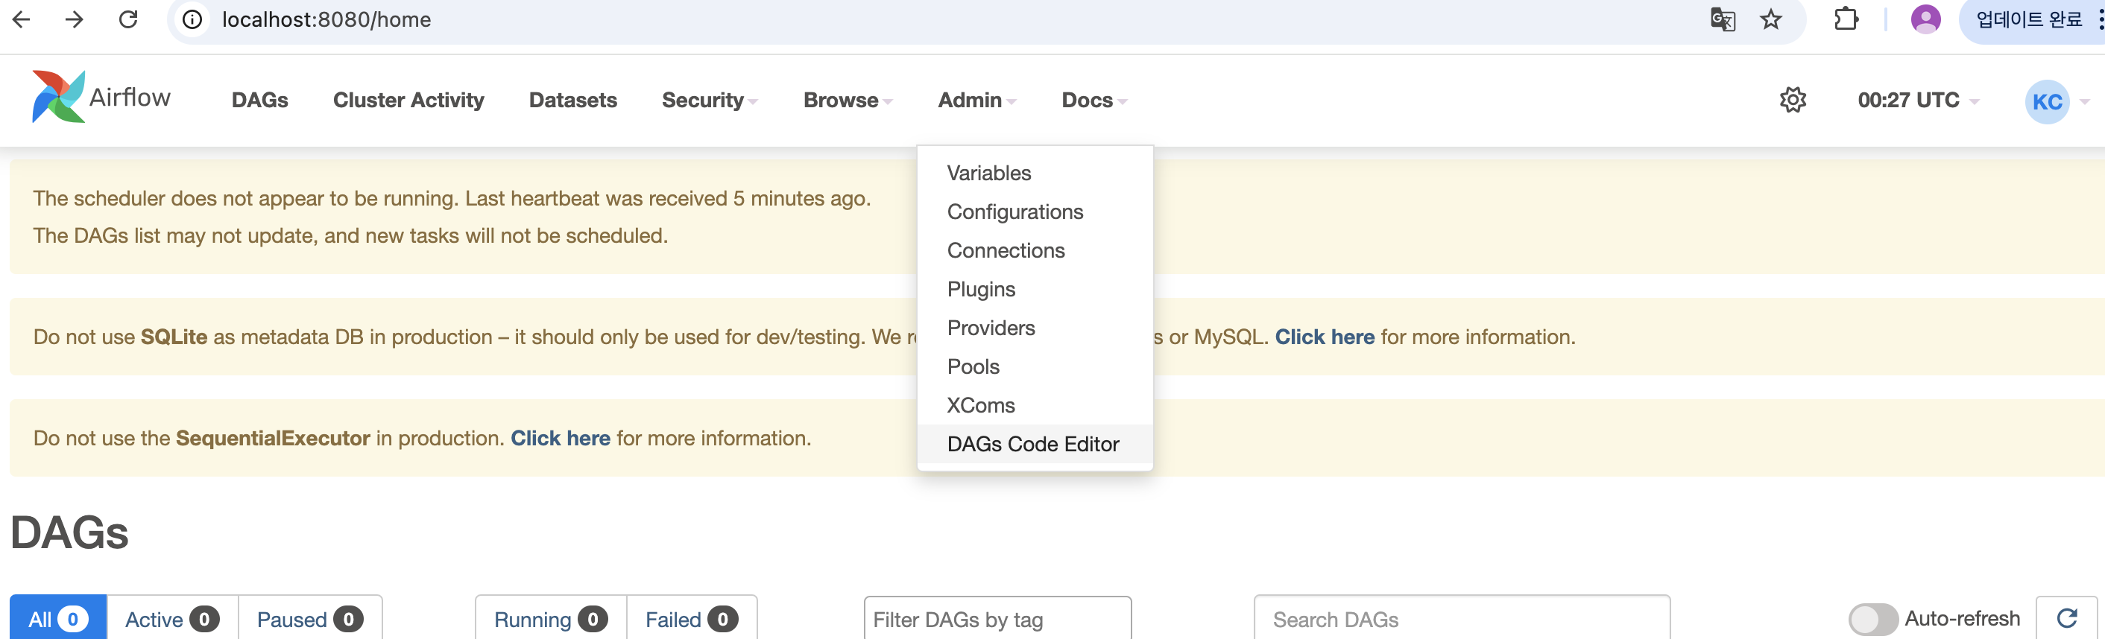Click the browser back arrow
This screenshot has height=639, width=2105.
pyautogui.click(x=22, y=19)
